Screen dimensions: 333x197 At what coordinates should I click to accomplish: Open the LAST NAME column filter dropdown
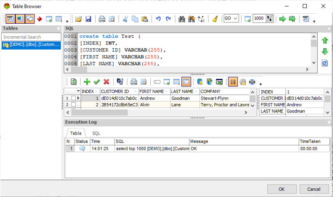coord(196,91)
